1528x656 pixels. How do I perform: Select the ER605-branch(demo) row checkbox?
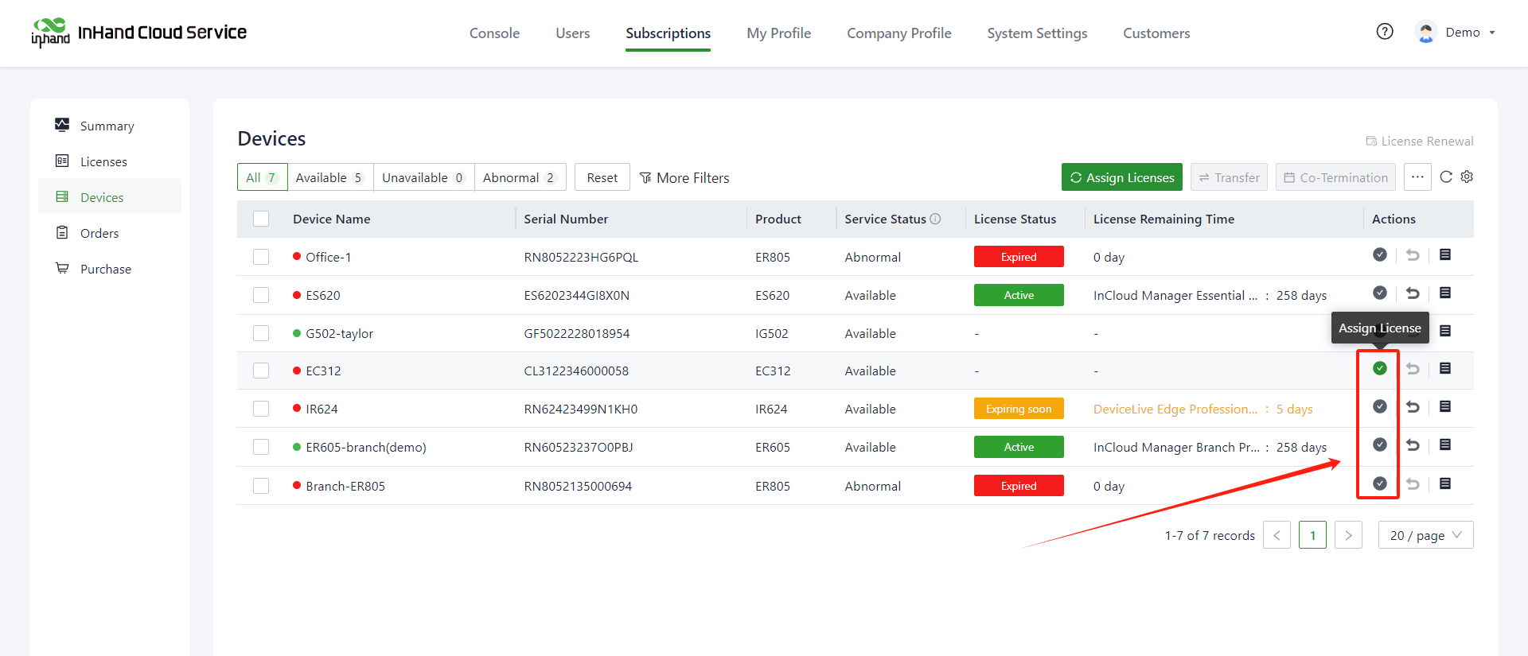[261, 447]
